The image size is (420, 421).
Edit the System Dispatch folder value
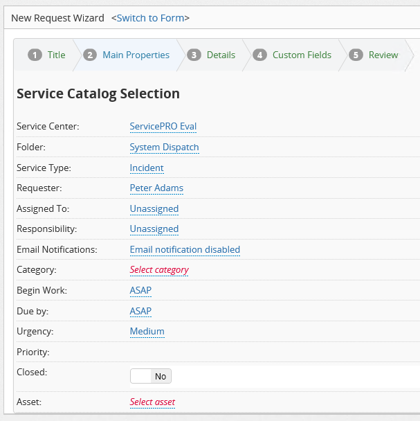pos(164,147)
